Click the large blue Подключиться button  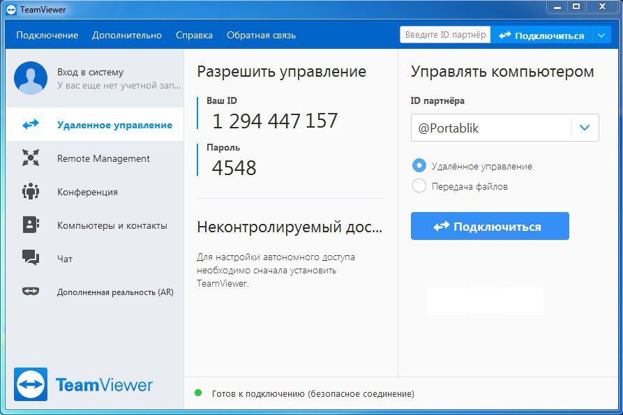[x=490, y=226]
